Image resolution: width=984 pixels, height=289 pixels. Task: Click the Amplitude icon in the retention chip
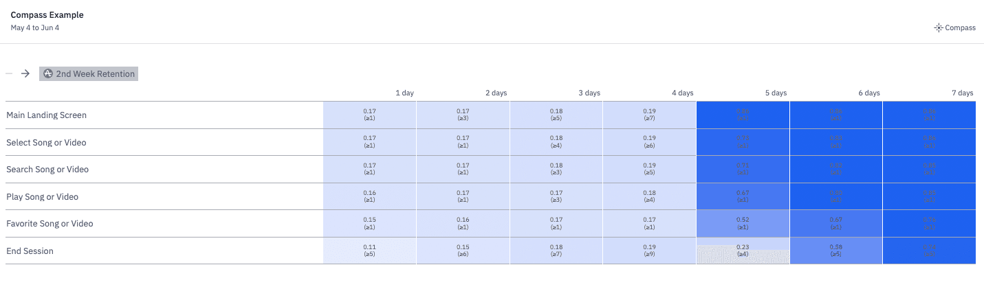pyautogui.click(x=47, y=73)
